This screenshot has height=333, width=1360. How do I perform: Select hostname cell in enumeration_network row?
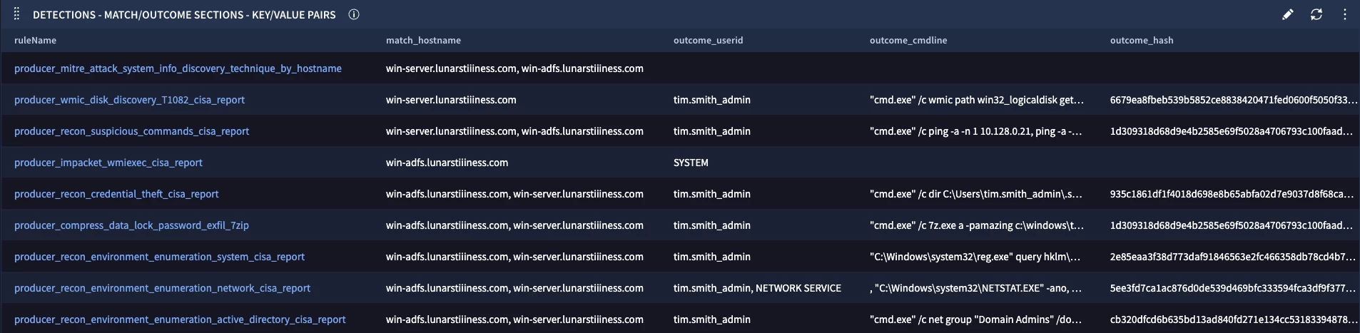(514, 288)
